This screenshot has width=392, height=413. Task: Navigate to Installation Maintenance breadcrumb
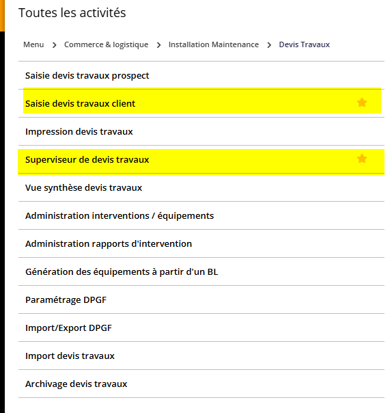[213, 44]
